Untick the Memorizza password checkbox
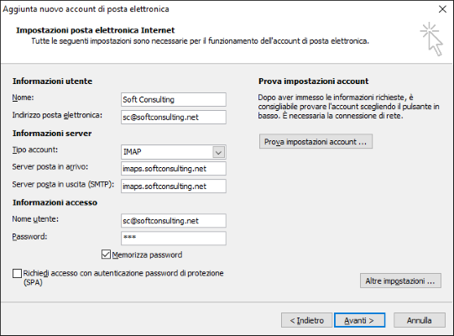454x336 pixels. [x=106, y=255]
